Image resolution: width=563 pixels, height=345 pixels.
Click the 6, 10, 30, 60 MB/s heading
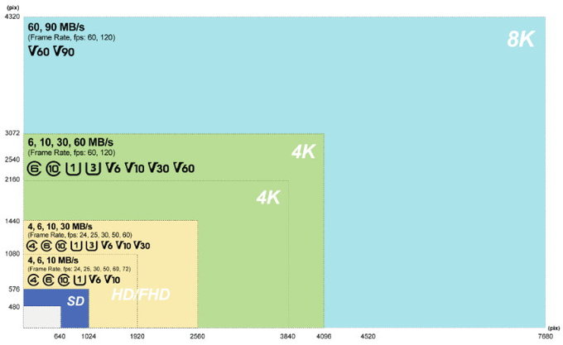(70, 142)
